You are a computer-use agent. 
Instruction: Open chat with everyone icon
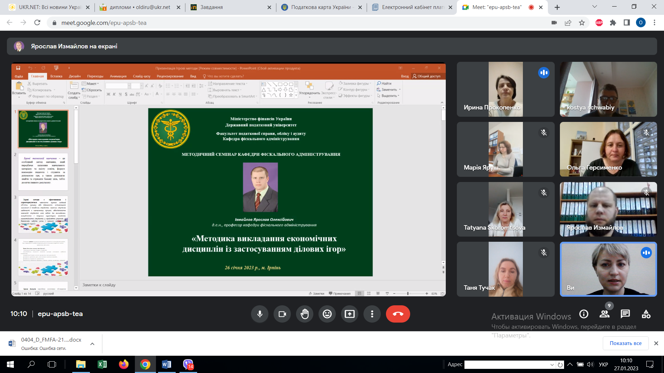click(625, 314)
